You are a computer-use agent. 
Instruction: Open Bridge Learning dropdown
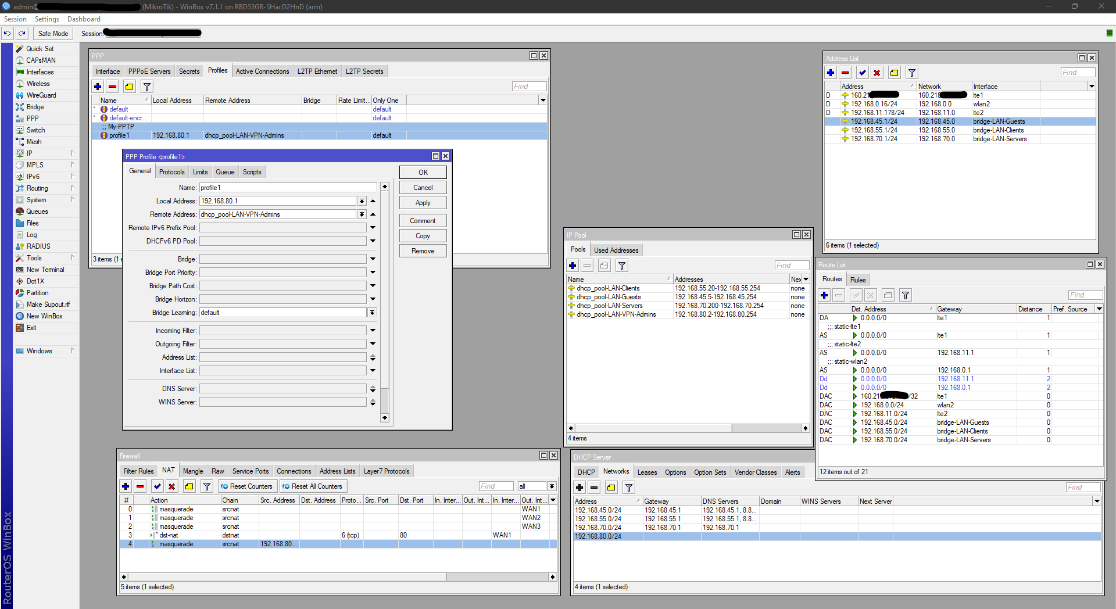coord(372,313)
